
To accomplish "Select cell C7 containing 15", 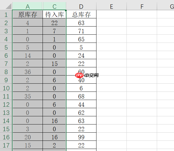I will click(55, 63).
